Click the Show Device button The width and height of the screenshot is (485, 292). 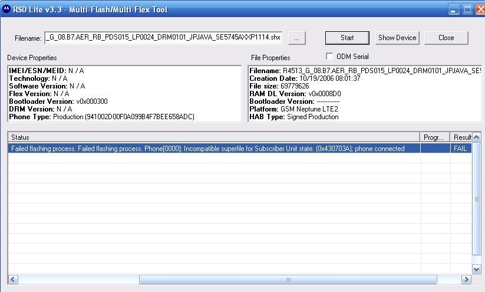(397, 38)
